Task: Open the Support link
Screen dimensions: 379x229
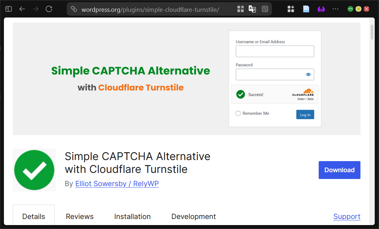Action: point(347,216)
